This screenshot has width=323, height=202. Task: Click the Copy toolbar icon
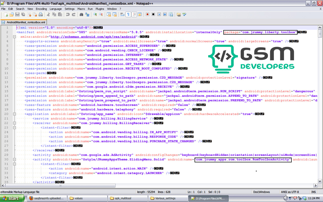pos(54,15)
